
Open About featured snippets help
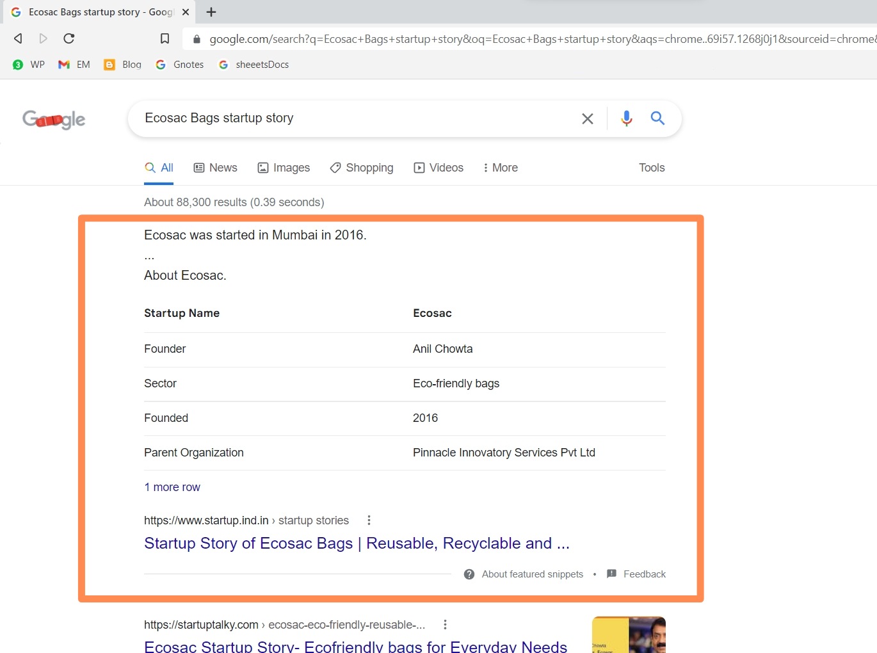[x=533, y=574]
